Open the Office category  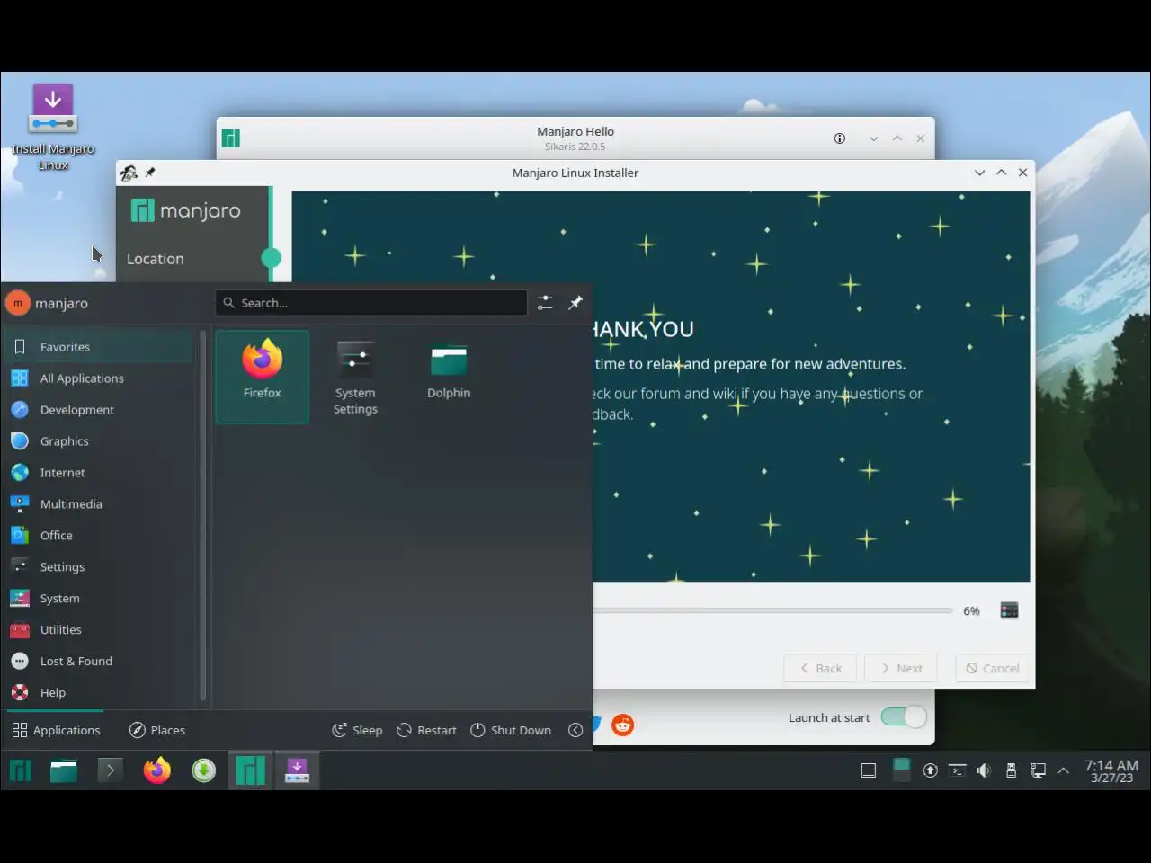[99, 536]
